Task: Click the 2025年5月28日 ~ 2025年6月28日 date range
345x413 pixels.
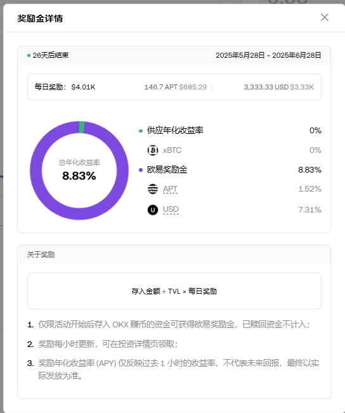Action: click(268, 55)
